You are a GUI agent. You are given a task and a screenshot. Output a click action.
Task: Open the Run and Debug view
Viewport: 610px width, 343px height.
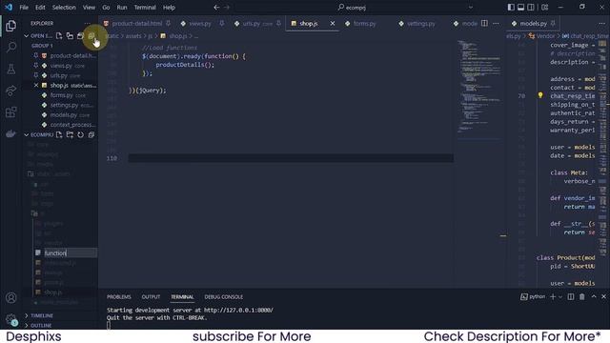[x=10, y=91]
